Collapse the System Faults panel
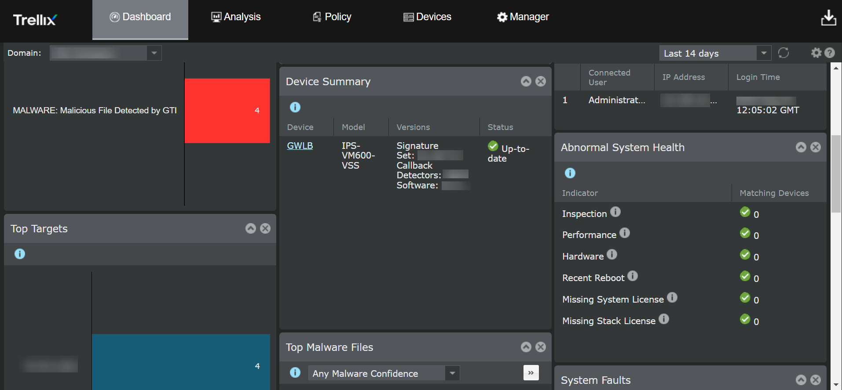 [801, 380]
